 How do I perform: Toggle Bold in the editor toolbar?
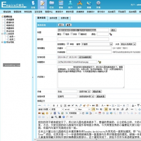pyautogui.click(x=54, y=106)
